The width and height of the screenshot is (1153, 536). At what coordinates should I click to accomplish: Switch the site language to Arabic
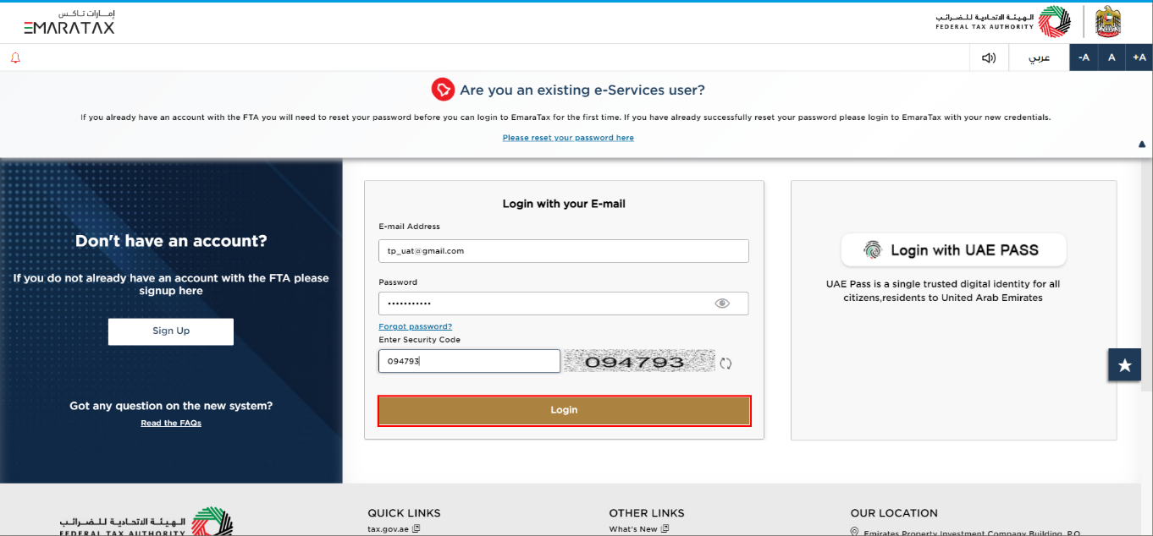(x=1039, y=57)
